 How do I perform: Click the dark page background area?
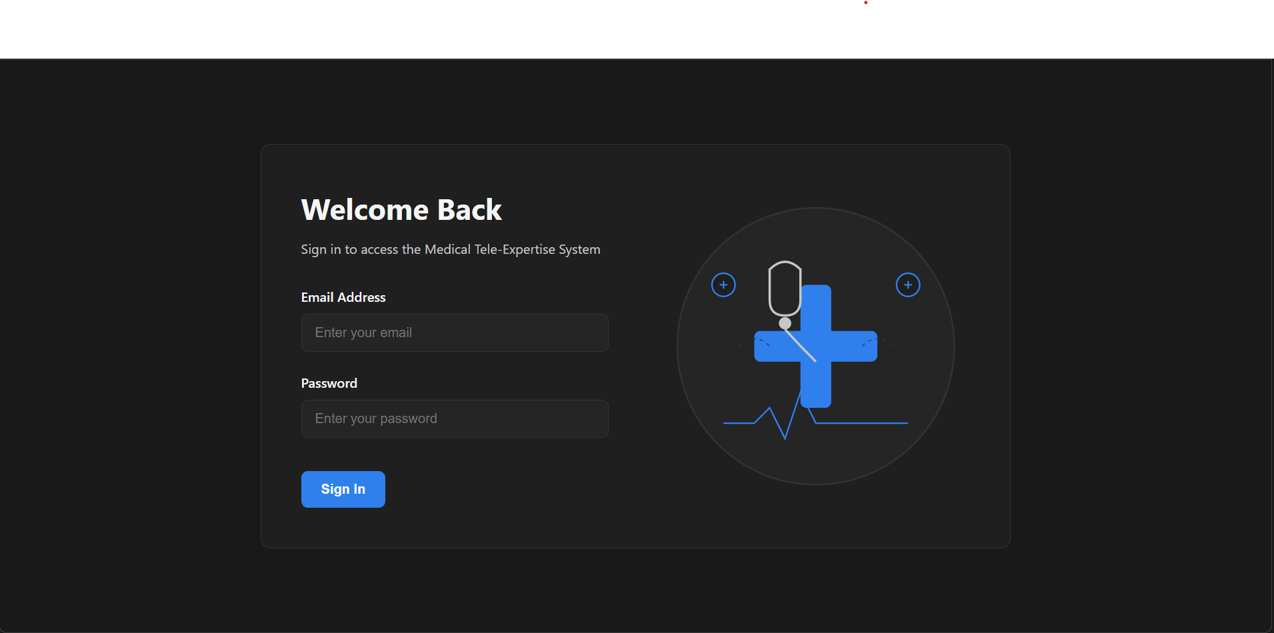click(x=133, y=333)
